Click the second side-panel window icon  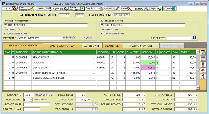coord(203,59)
